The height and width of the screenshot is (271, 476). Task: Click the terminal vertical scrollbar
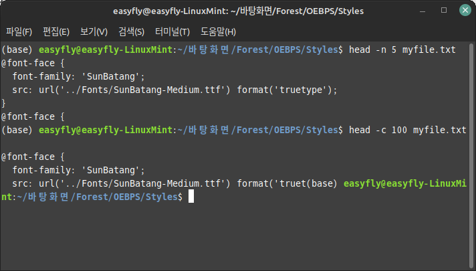471,155
